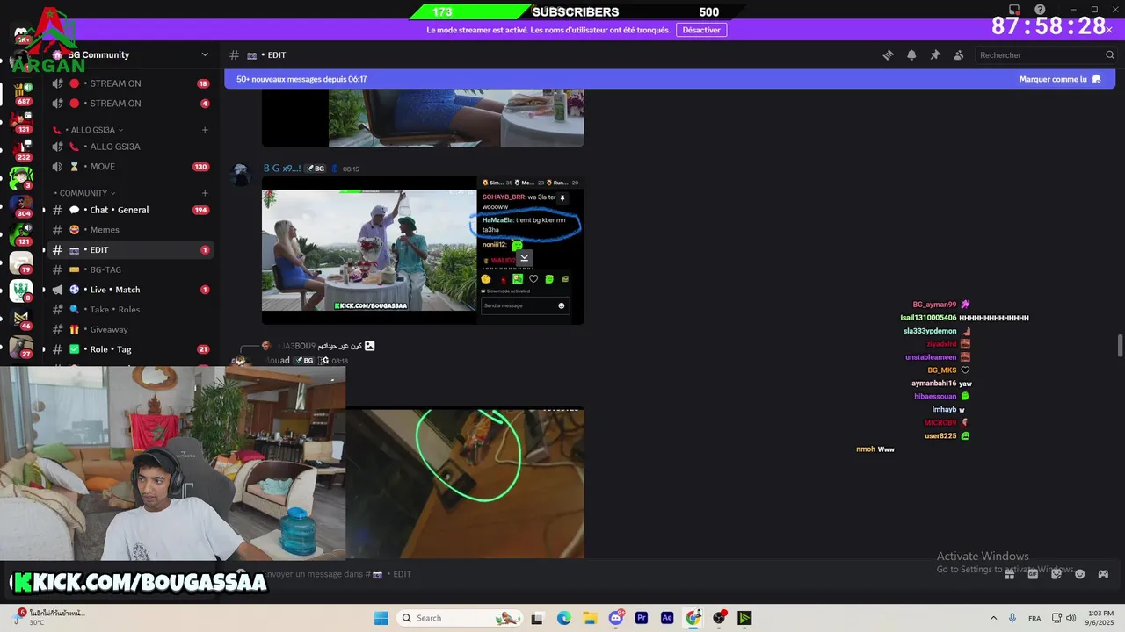
Task: Open server icon with 304 badge
Action: coord(21,205)
